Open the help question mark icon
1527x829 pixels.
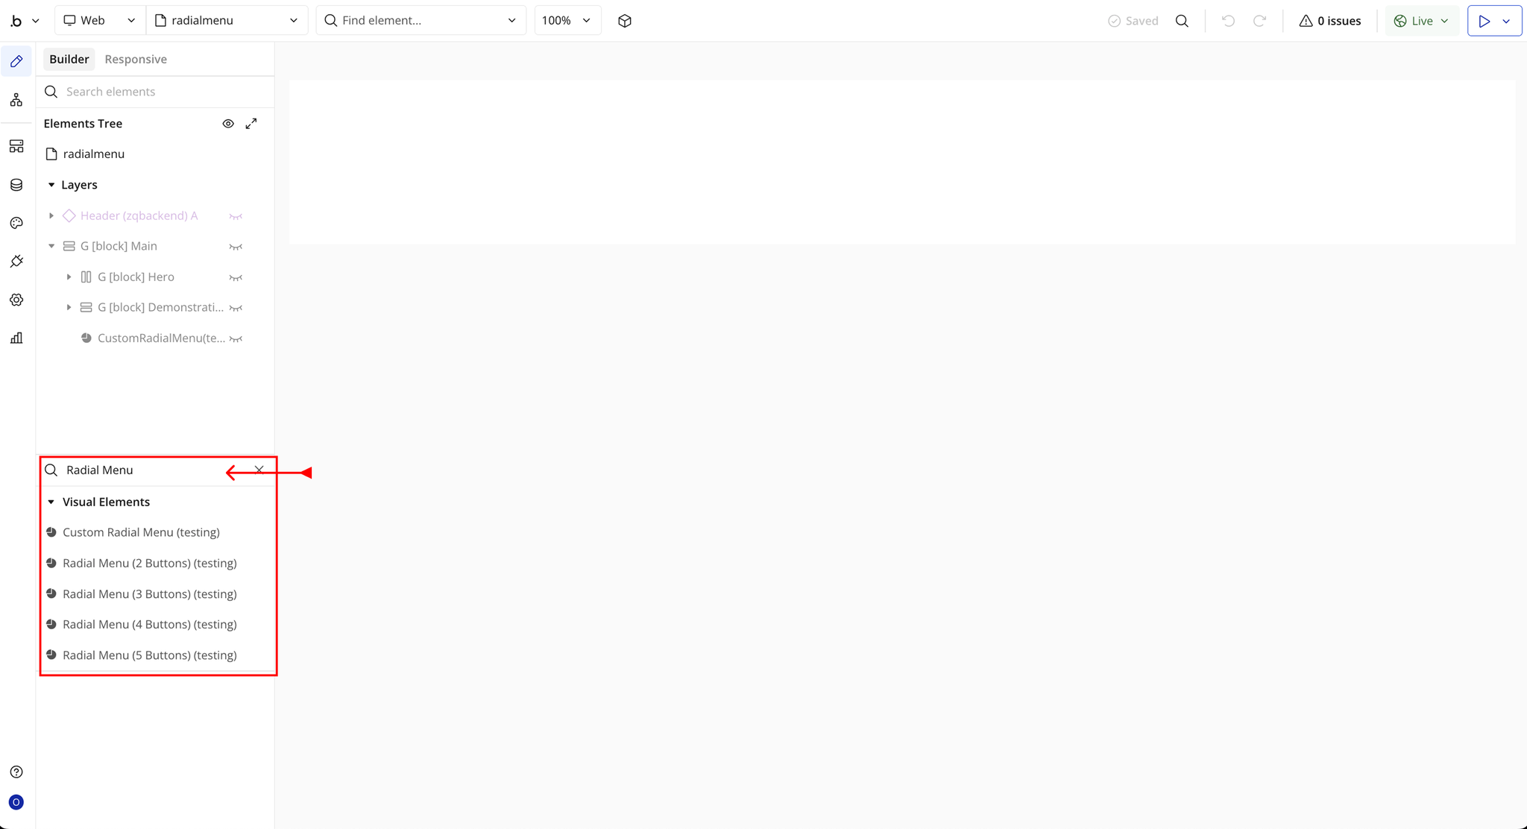pyautogui.click(x=16, y=772)
